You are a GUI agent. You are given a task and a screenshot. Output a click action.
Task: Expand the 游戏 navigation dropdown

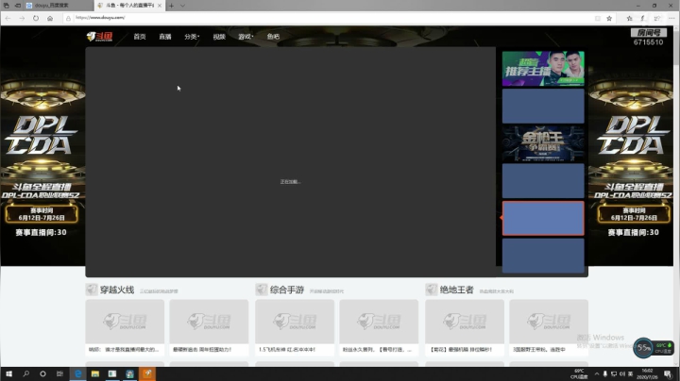pos(246,37)
